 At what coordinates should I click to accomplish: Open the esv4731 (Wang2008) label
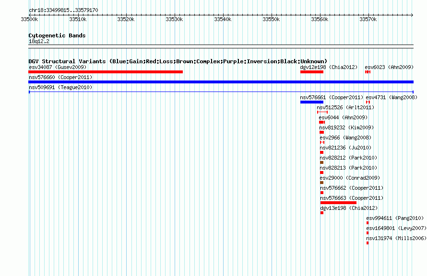click(391, 97)
